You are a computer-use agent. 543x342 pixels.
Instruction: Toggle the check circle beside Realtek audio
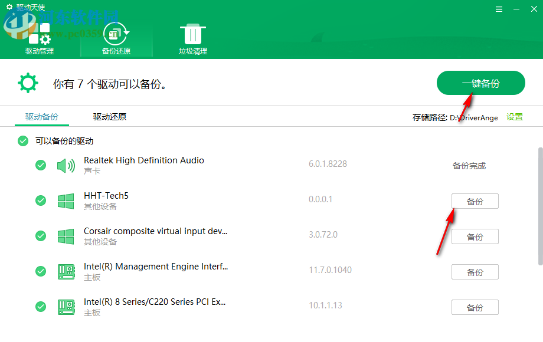[x=41, y=165]
